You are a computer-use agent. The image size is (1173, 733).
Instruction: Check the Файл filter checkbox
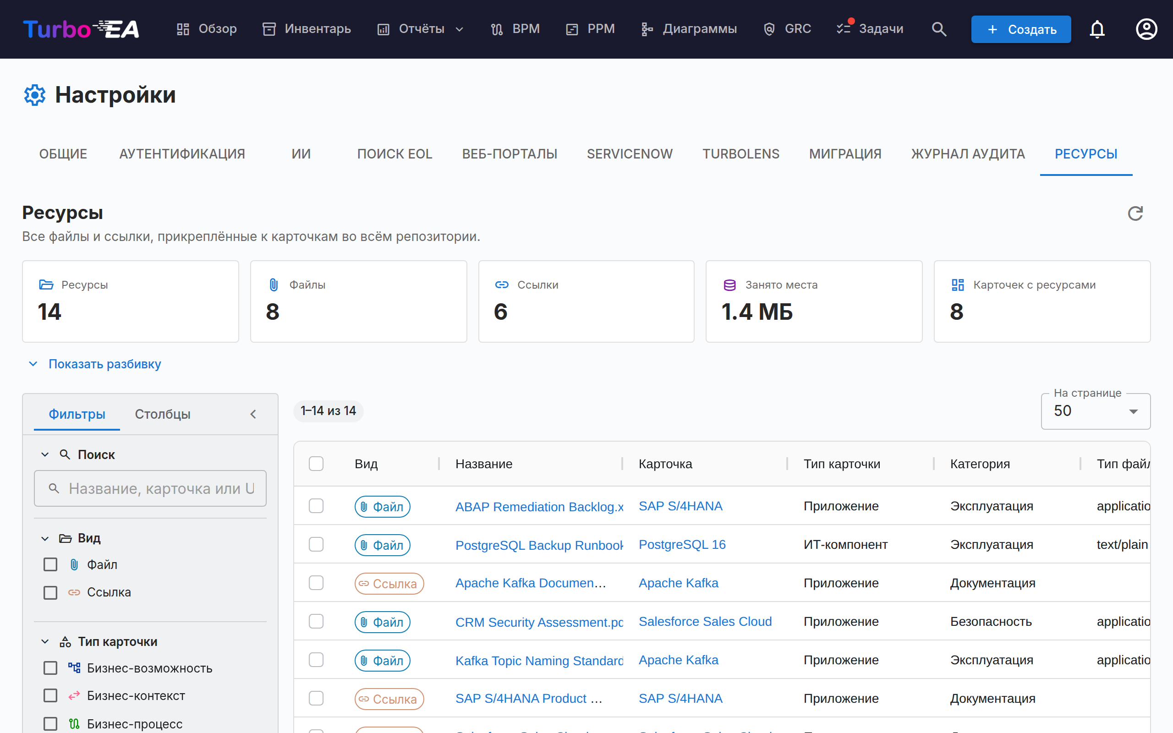(x=50, y=564)
